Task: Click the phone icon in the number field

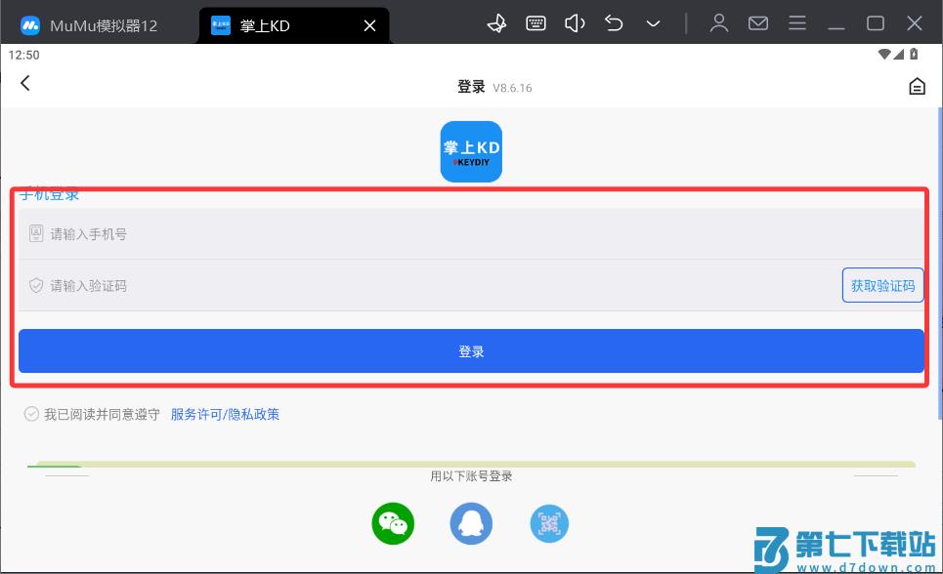Action: pyautogui.click(x=36, y=233)
